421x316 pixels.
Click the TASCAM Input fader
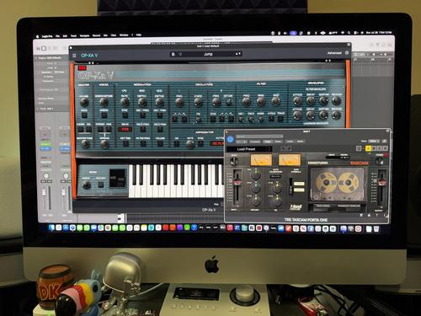point(237,182)
